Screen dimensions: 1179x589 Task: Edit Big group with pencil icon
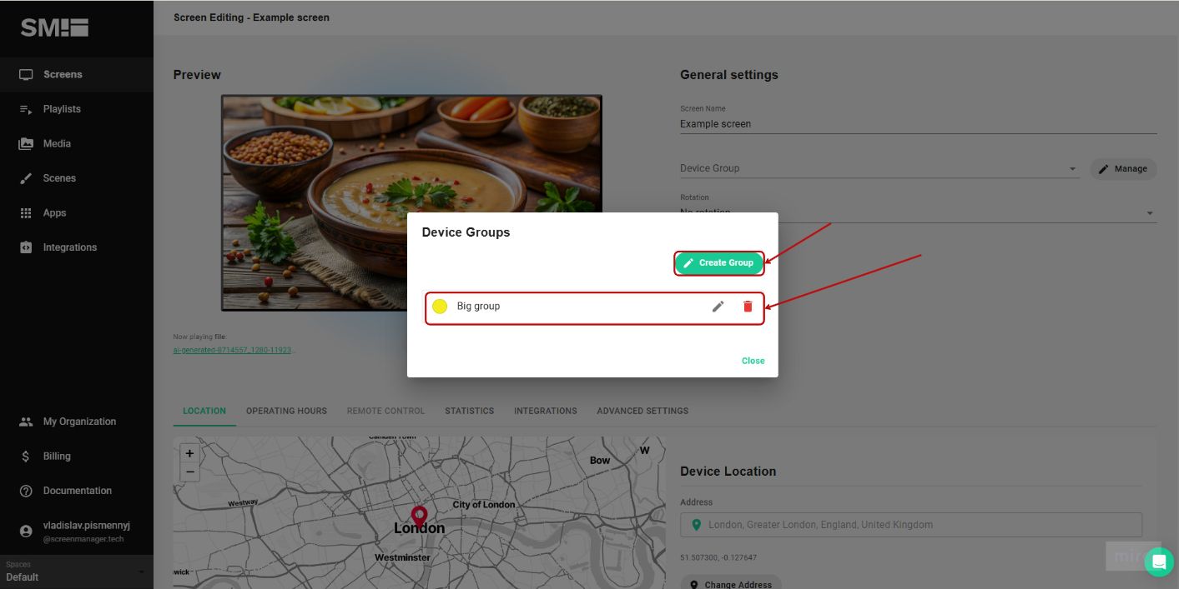(x=718, y=306)
